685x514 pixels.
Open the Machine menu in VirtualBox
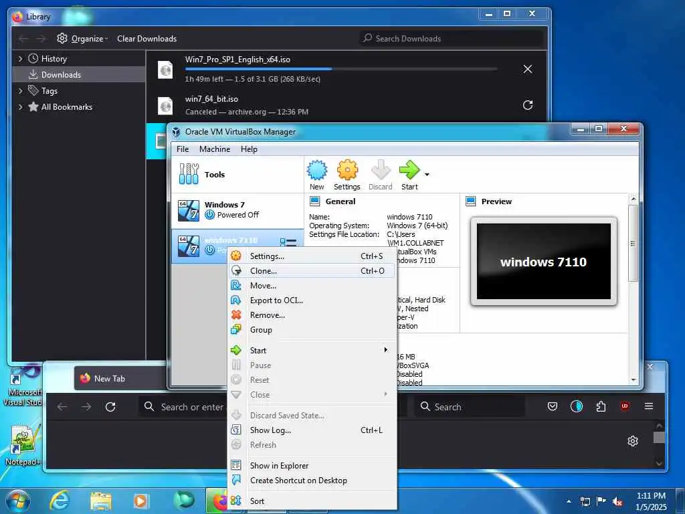pyautogui.click(x=215, y=149)
